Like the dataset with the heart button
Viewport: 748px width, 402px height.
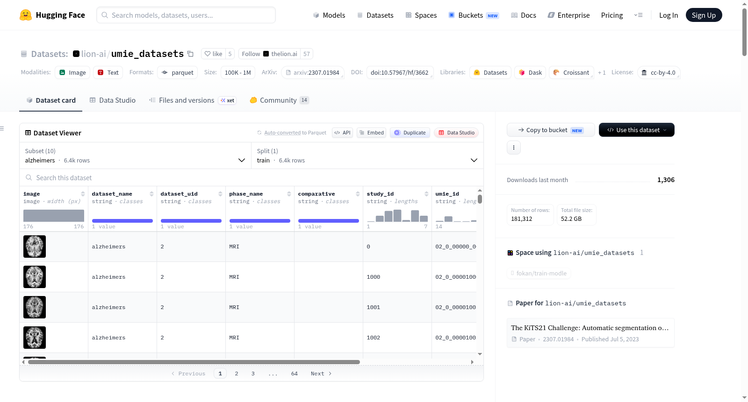[x=213, y=54]
